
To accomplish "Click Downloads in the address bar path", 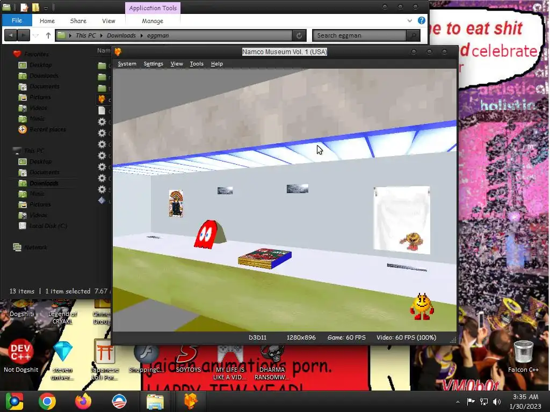I will 121,35.
